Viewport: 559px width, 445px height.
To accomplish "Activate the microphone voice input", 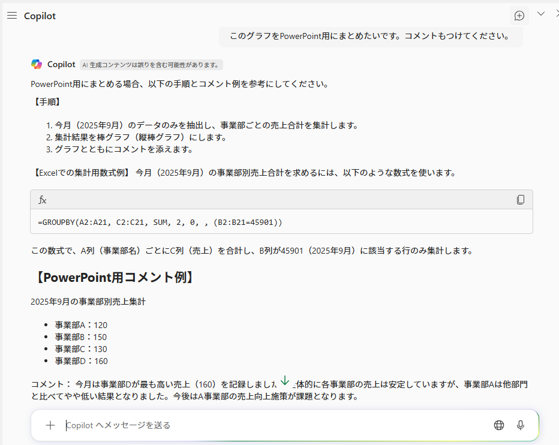I will [520, 425].
